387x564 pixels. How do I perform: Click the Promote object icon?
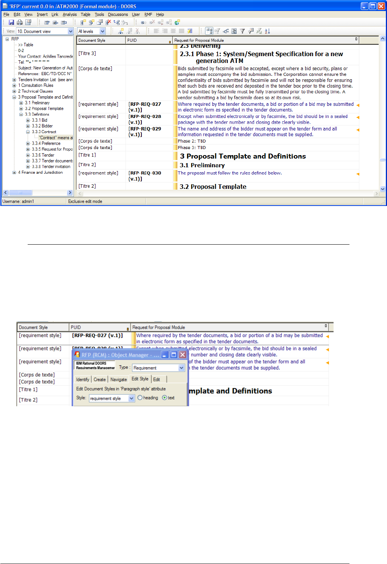(x=116, y=22)
